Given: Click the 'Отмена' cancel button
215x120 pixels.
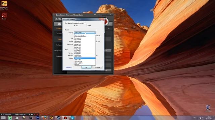Looking at the screenshot, I should pyautogui.click(x=97, y=67).
